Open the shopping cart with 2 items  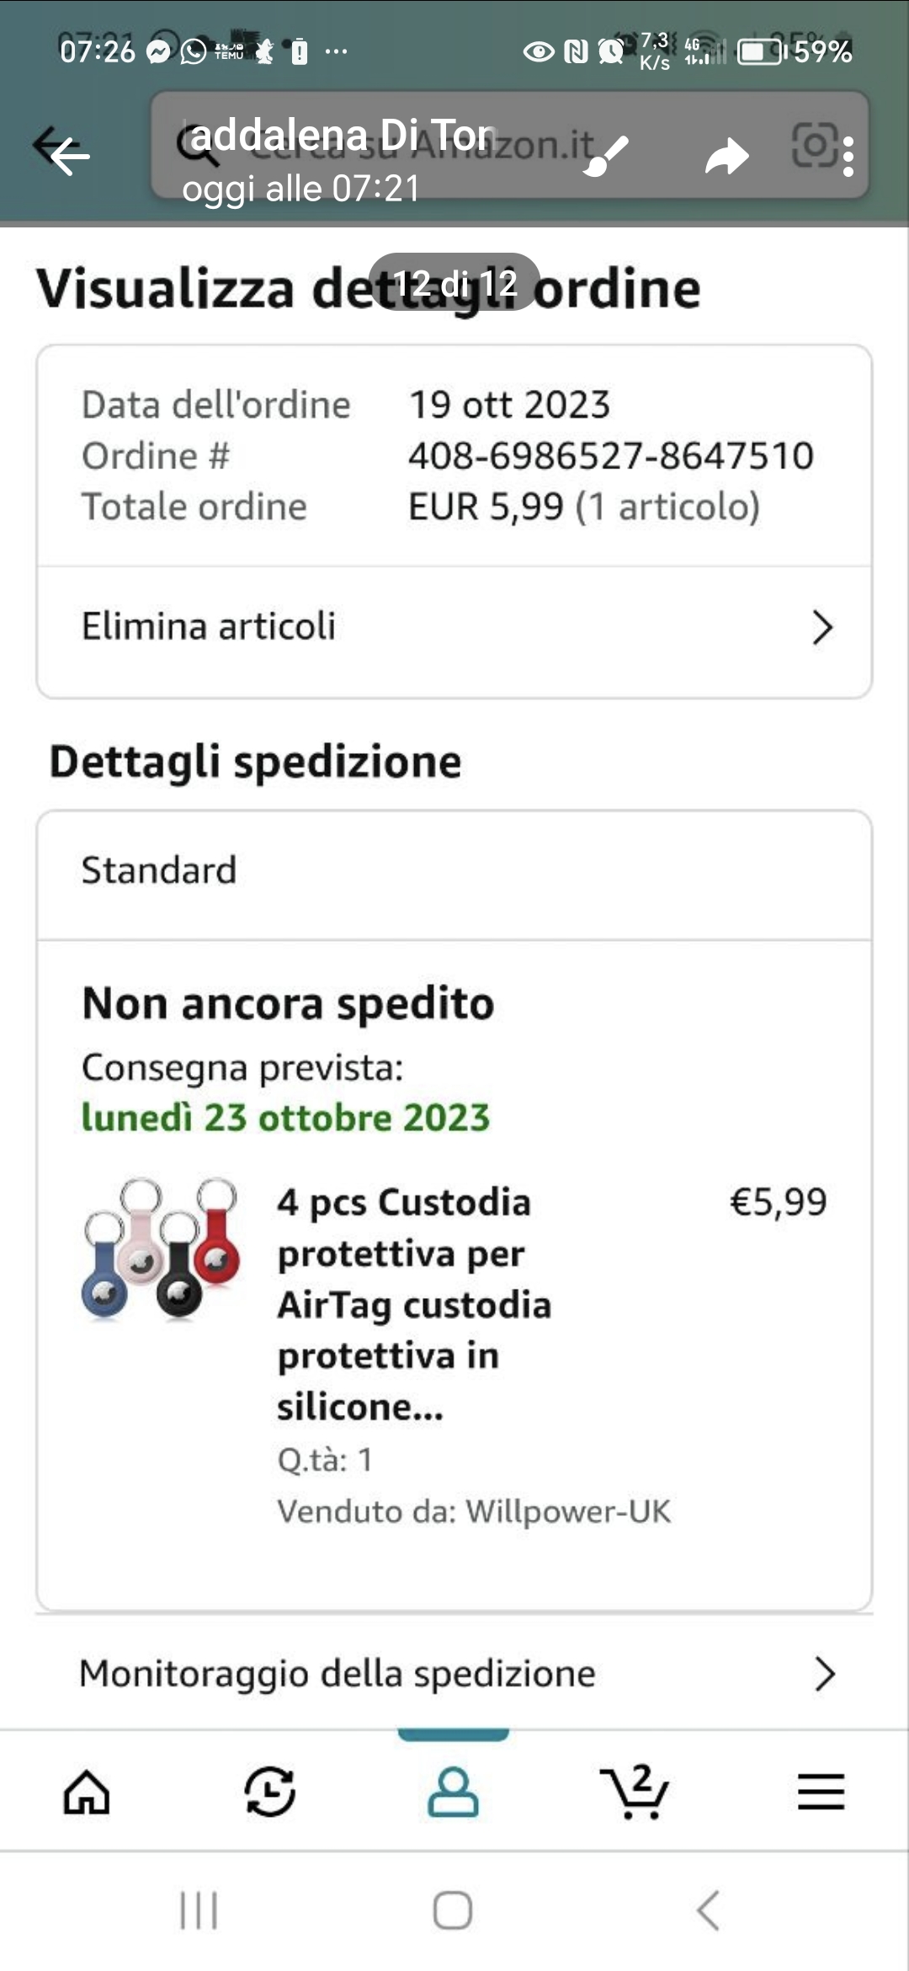click(635, 1792)
